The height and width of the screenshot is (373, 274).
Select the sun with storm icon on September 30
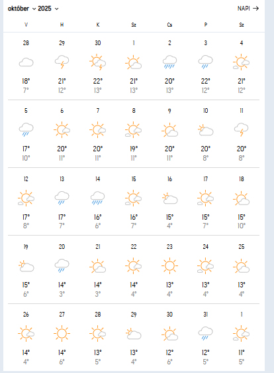tap(98, 62)
